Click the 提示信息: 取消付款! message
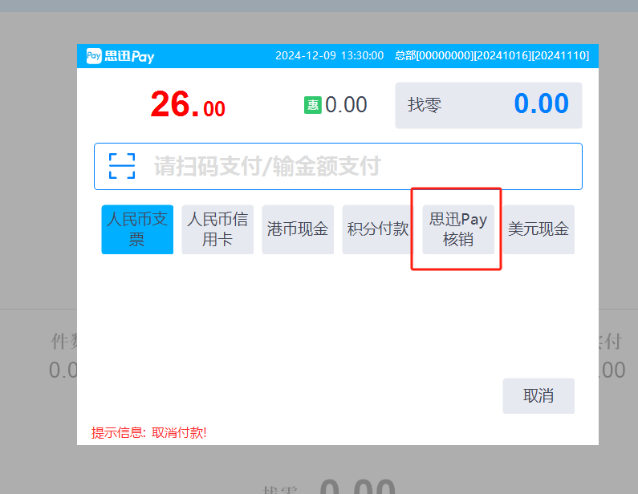 149,432
